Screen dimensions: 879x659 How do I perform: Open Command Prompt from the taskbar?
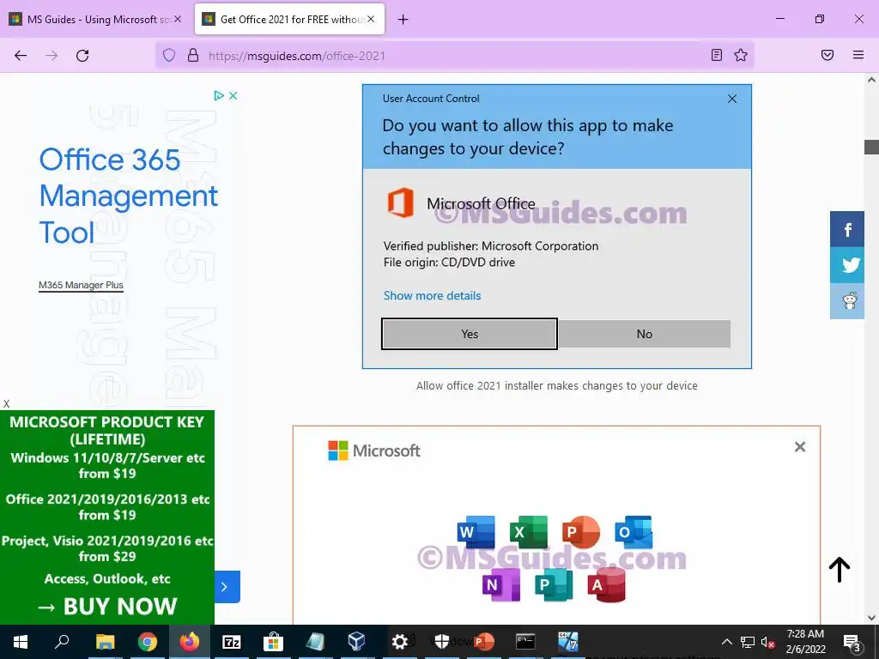[x=525, y=642]
